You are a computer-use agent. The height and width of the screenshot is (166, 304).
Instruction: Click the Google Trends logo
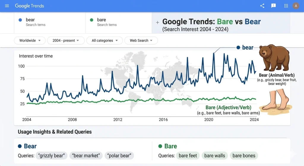tap(29, 6)
